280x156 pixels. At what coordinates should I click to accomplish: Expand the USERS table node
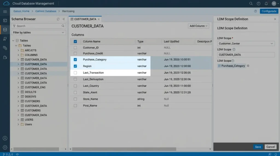click(x=18, y=120)
